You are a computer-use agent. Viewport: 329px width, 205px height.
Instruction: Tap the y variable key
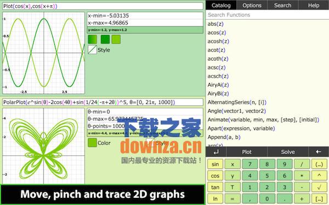coord(232,175)
